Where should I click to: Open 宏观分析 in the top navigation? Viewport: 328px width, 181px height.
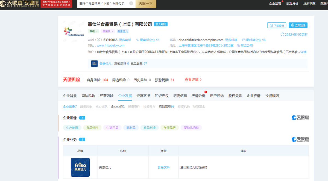pos(292,4)
